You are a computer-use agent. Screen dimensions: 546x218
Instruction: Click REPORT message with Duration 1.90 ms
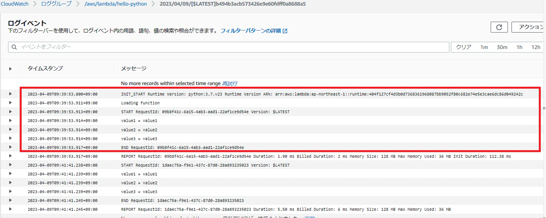tap(316, 156)
